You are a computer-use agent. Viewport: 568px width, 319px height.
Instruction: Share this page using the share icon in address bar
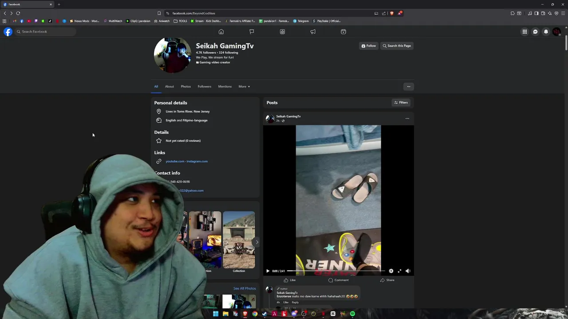384,13
